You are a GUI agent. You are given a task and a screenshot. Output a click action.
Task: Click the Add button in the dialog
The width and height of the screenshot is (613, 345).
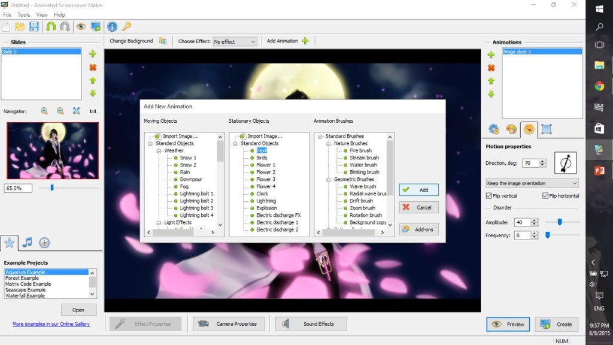(418, 190)
